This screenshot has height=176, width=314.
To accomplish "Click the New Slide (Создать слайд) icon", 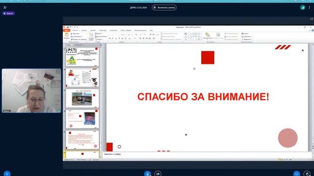I will pyautogui.click(x=91, y=35).
